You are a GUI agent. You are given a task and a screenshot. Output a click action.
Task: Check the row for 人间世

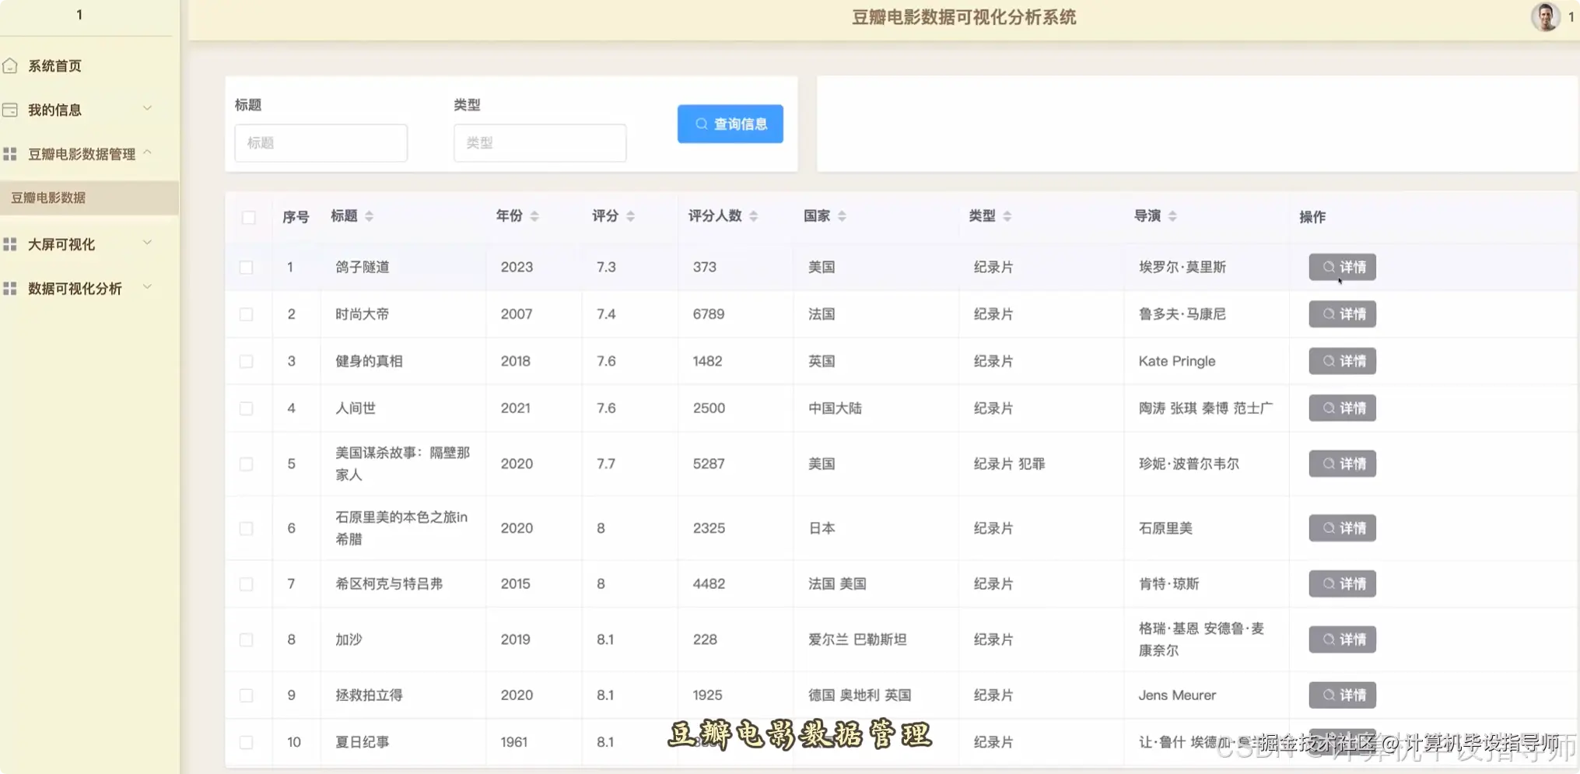pos(246,408)
